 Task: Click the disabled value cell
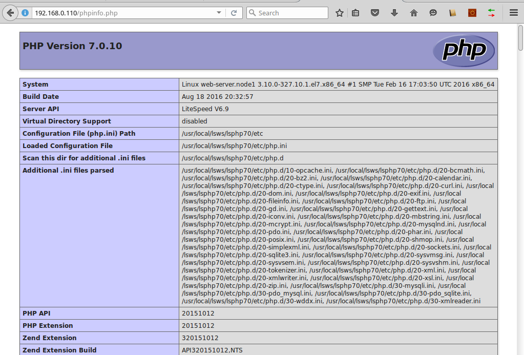tap(338, 121)
